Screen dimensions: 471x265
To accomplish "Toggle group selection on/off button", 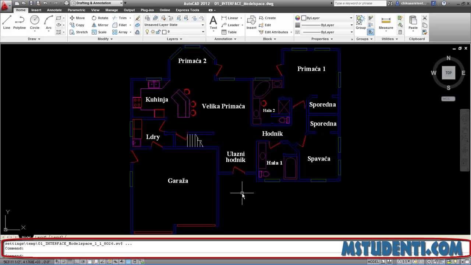I will (x=371, y=32).
